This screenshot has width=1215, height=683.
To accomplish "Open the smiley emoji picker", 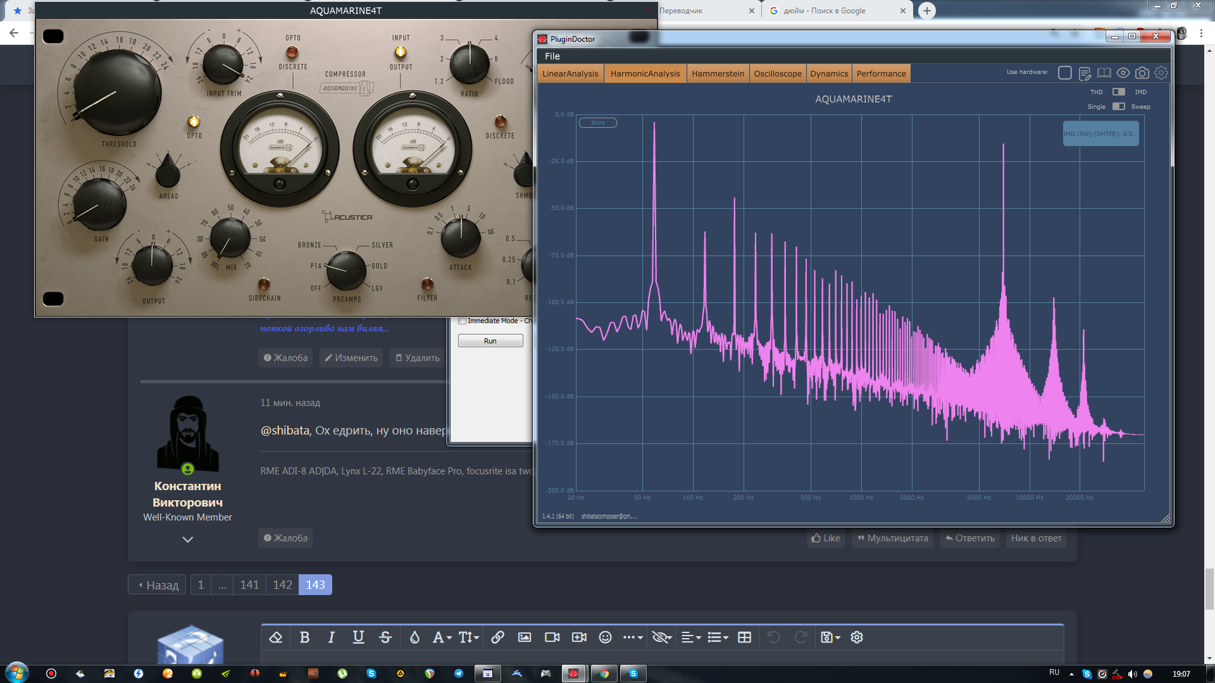I will (x=605, y=637).
